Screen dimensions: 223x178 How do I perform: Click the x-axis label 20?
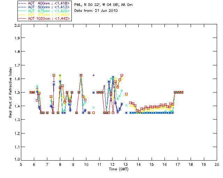tap(217, 164)
